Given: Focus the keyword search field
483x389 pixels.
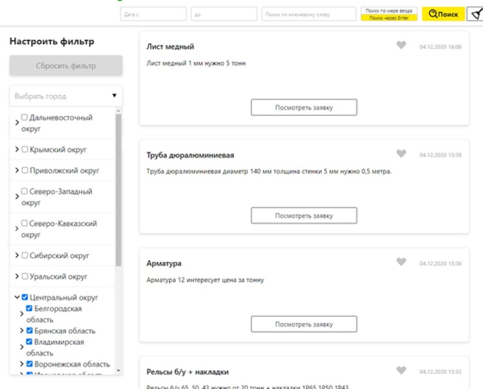Looking at the screenshot, I should 308,14.
